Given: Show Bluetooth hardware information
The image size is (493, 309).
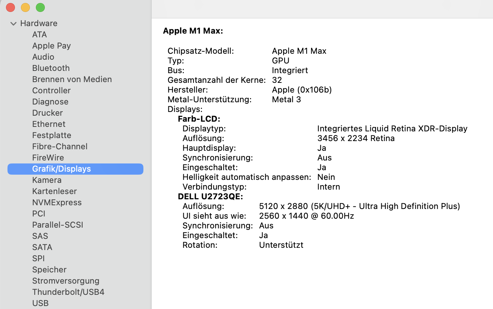Looking at the screenshot, I should coord(51,68).
